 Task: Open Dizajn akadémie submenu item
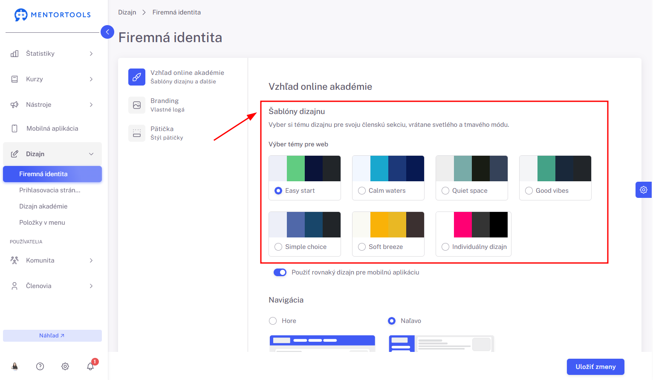tap(43, 206)
